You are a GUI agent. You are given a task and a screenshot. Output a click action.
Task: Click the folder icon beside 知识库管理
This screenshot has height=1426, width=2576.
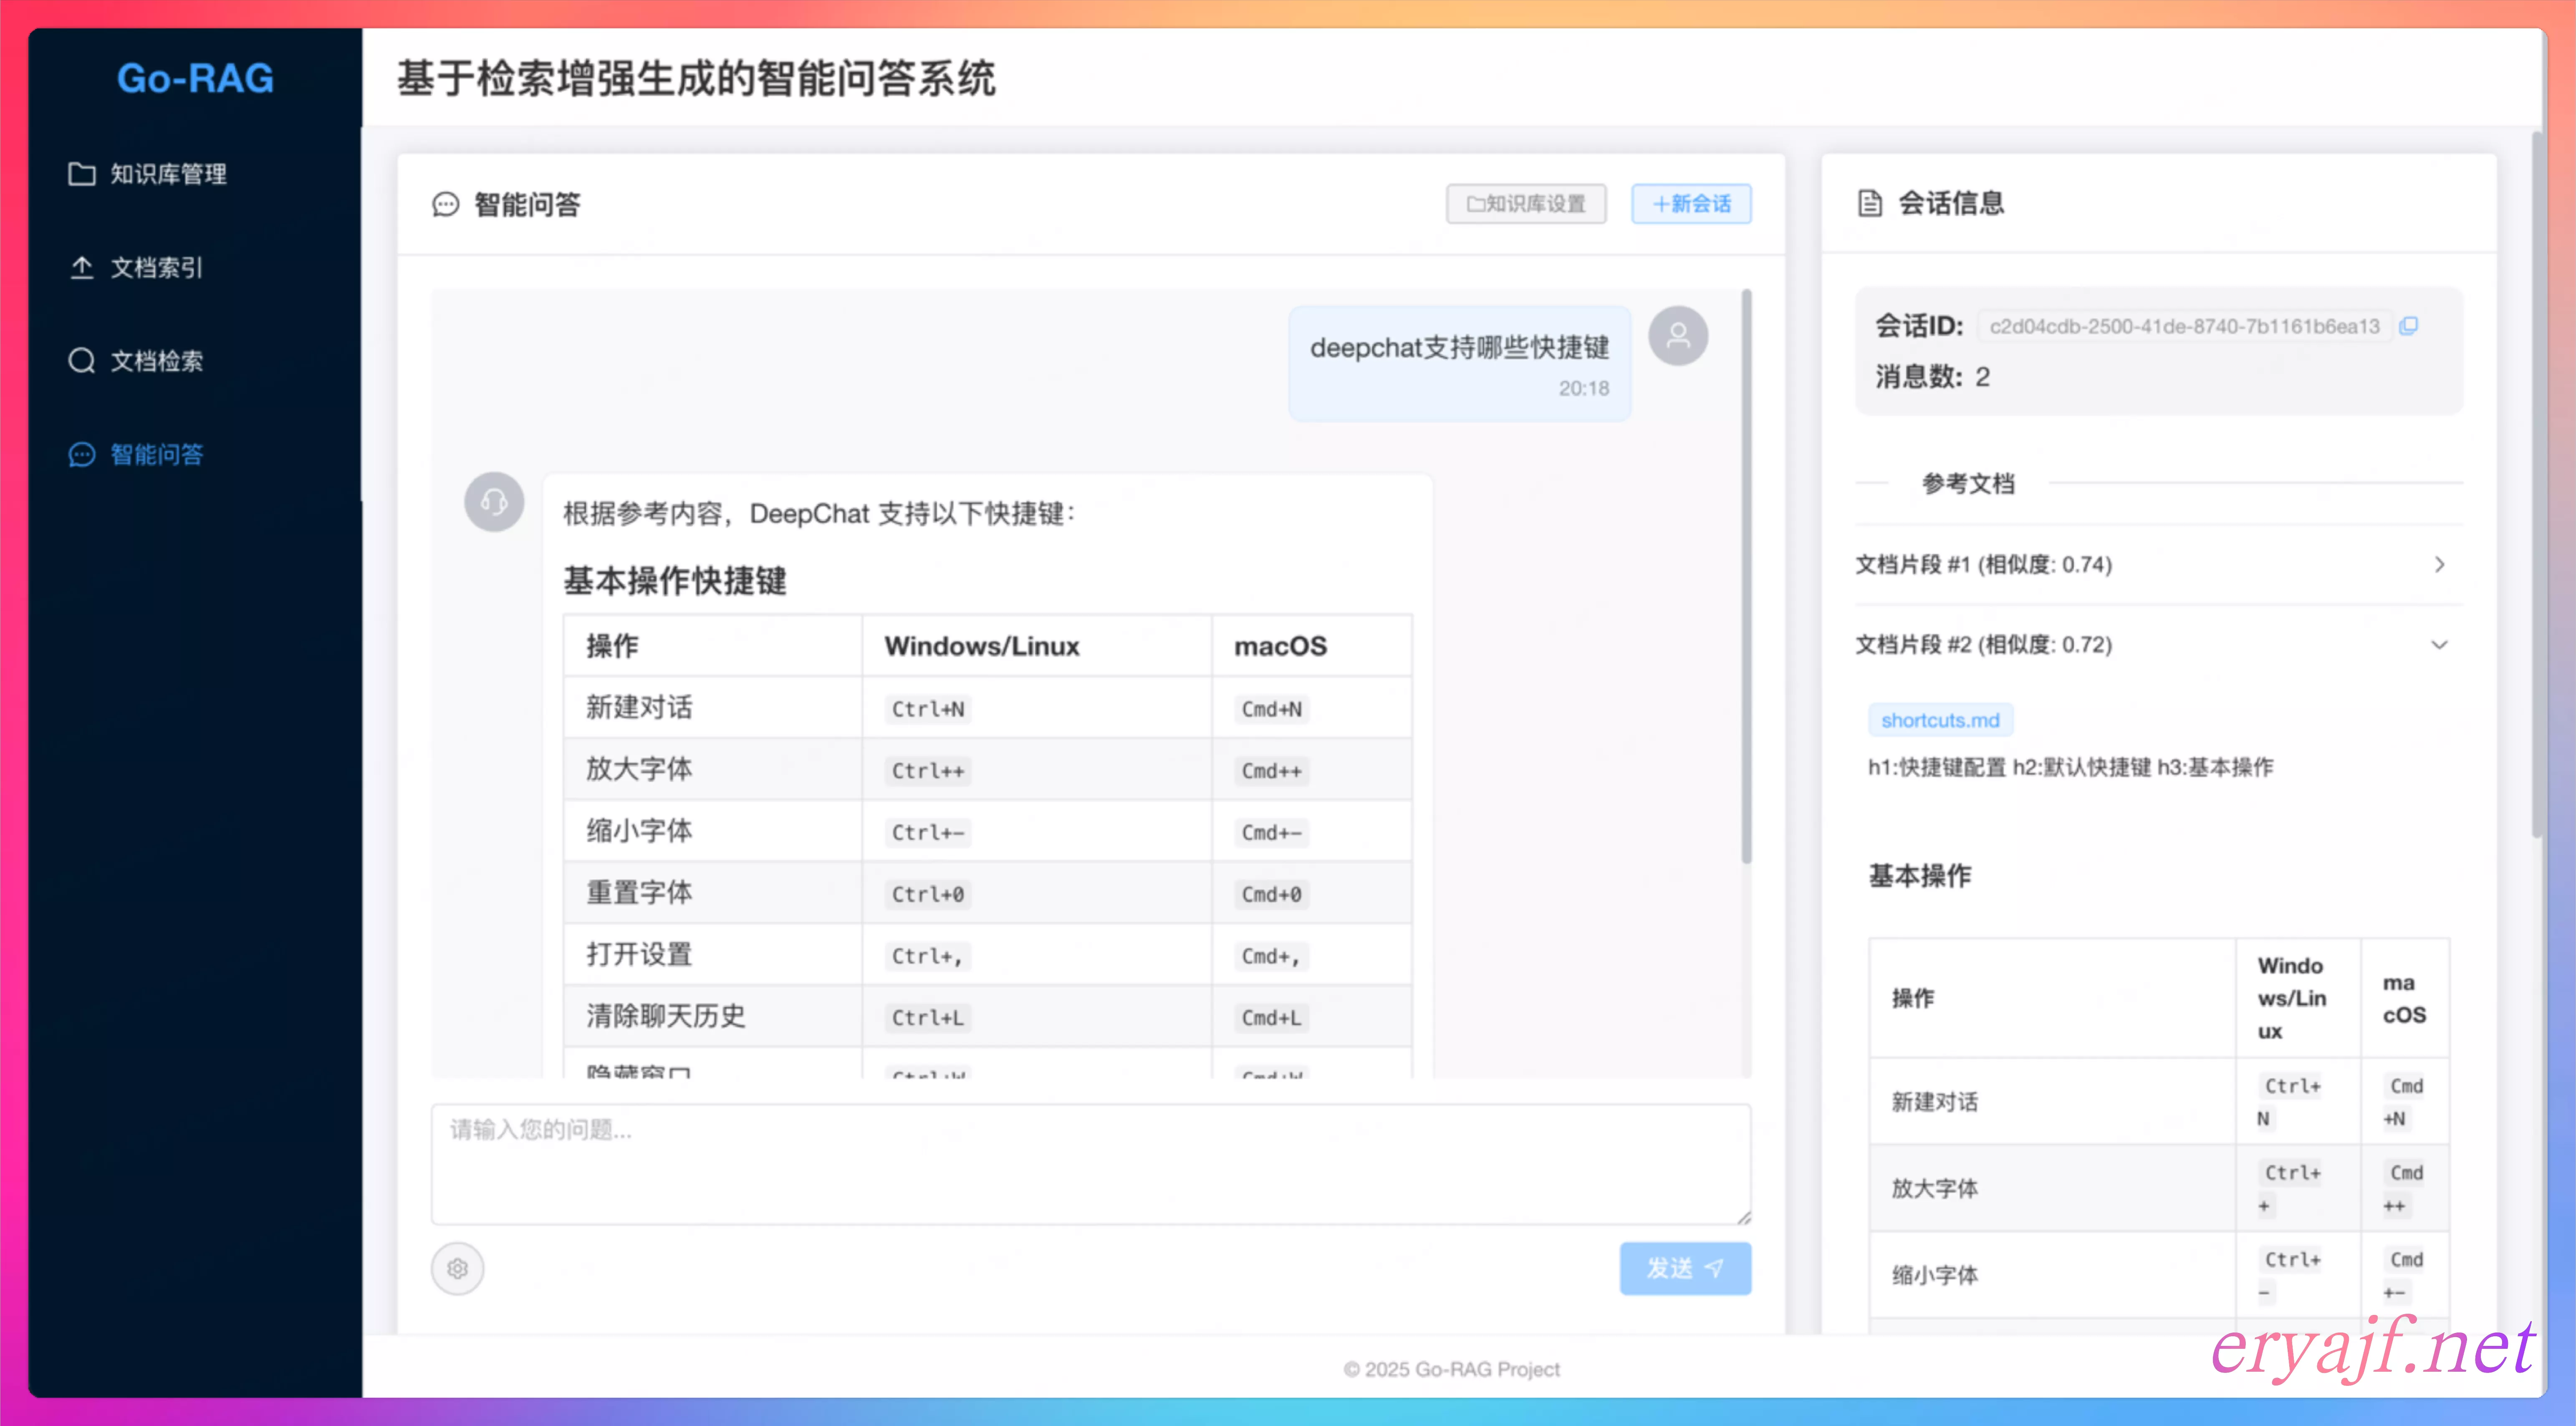(82, 174)
